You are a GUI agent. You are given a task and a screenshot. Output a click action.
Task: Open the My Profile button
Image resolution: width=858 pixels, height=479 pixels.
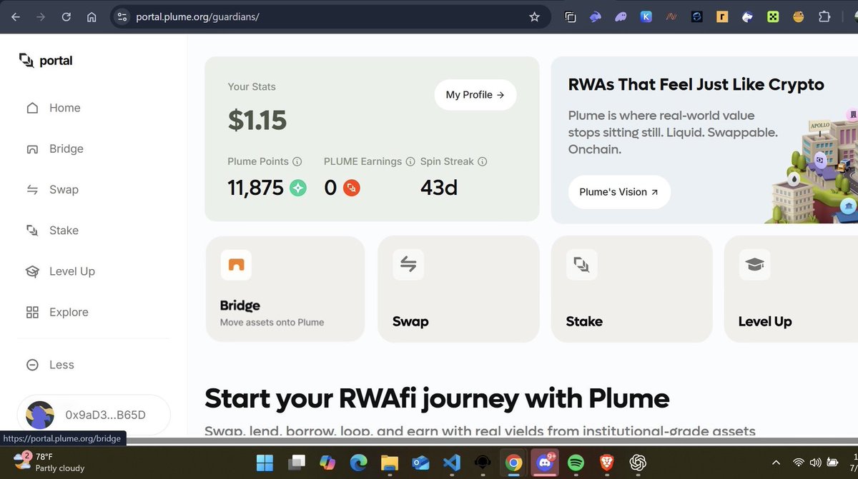475,94
